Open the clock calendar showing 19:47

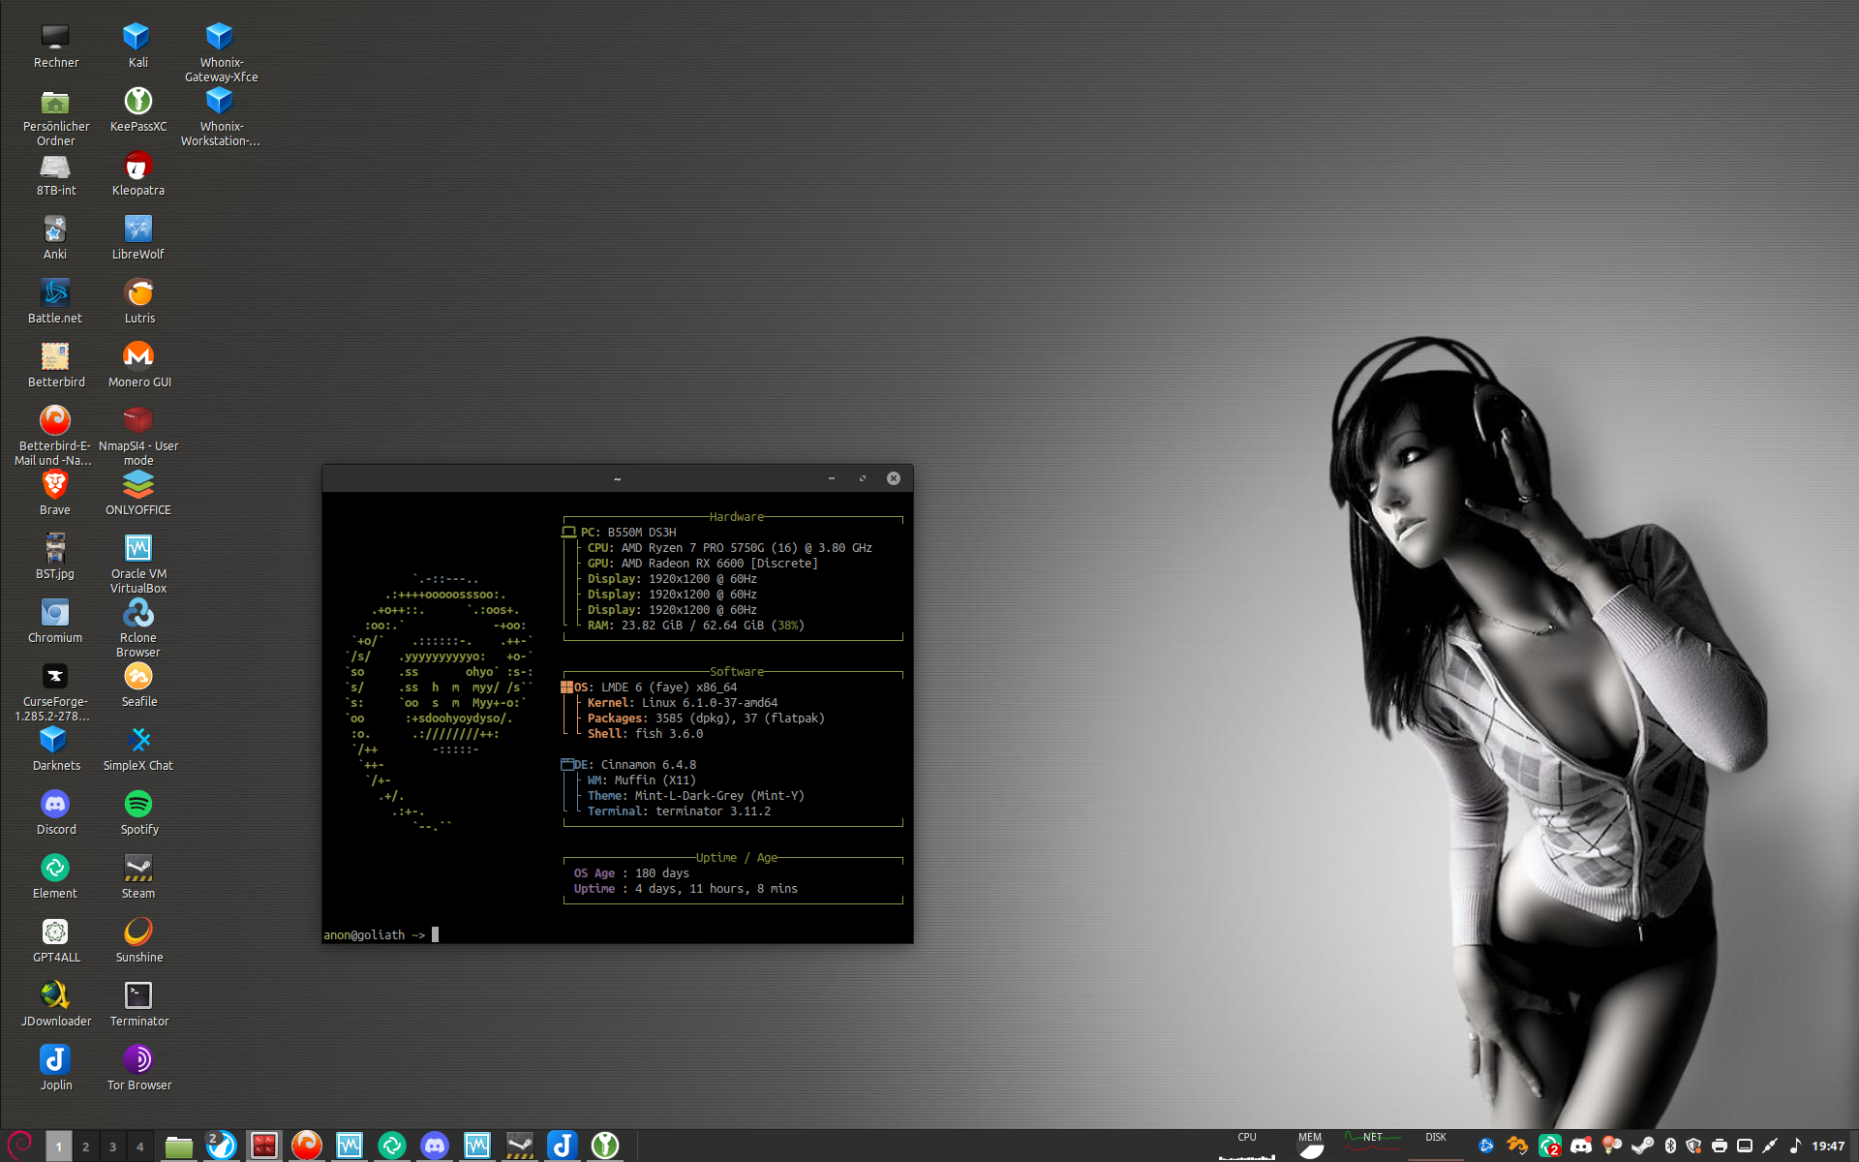click(x=1828, y=1146)
